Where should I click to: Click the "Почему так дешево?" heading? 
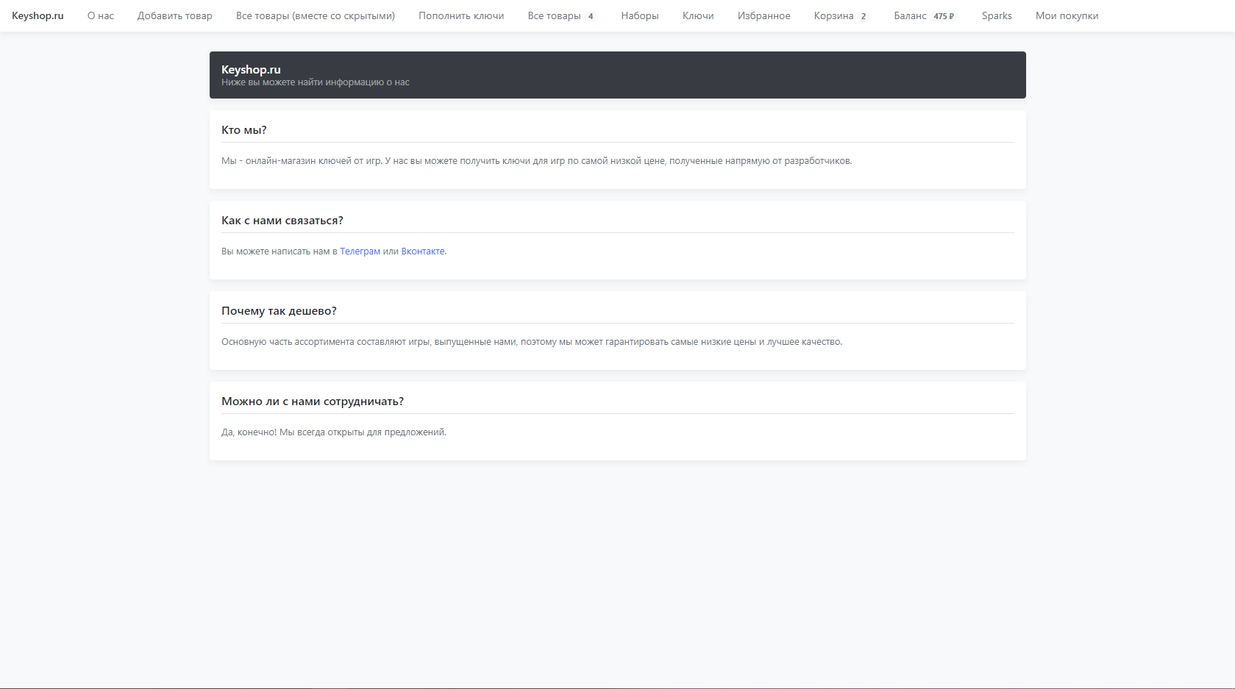point(279,311)
